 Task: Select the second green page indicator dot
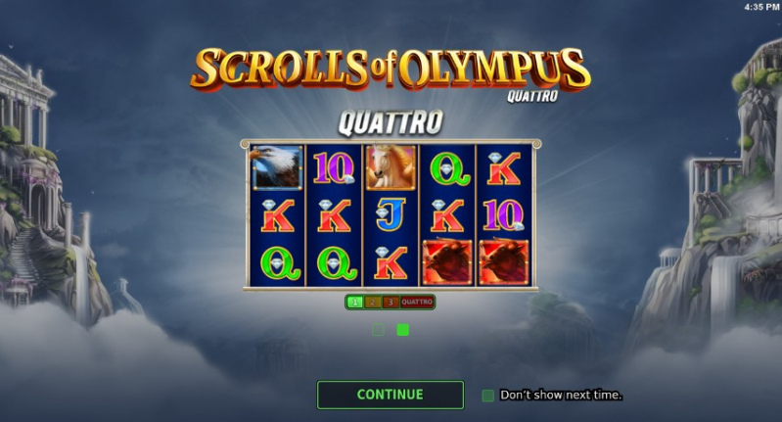402,330
